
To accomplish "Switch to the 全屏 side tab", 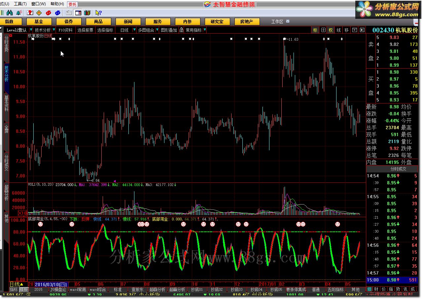I will tap(6, 129).
